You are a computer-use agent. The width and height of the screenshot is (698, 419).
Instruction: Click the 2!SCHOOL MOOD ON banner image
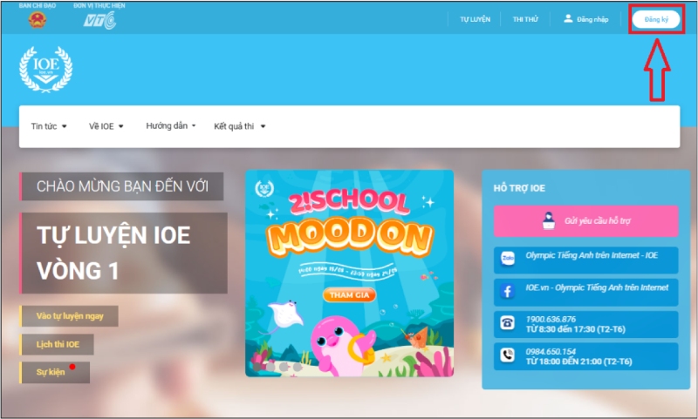pos(350,274)
